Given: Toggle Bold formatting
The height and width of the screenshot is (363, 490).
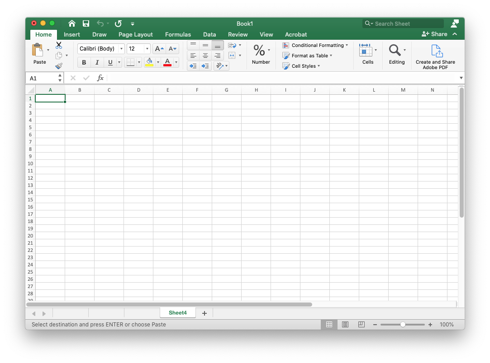Looking at the screenshot, I should (84, 62).
